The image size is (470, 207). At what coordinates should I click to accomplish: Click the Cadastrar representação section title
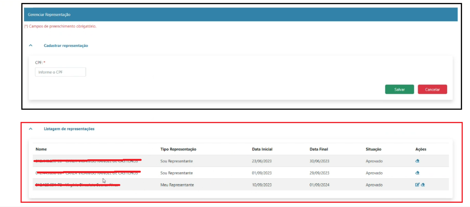(66, 46)
